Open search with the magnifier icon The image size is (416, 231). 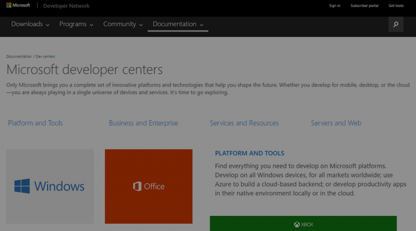(x=396, y=24)
